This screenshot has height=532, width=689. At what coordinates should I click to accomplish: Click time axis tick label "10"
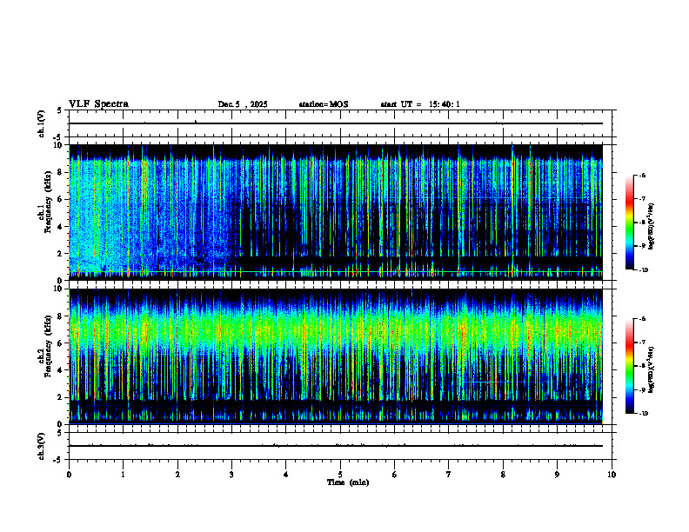click(x=612, y=475)
